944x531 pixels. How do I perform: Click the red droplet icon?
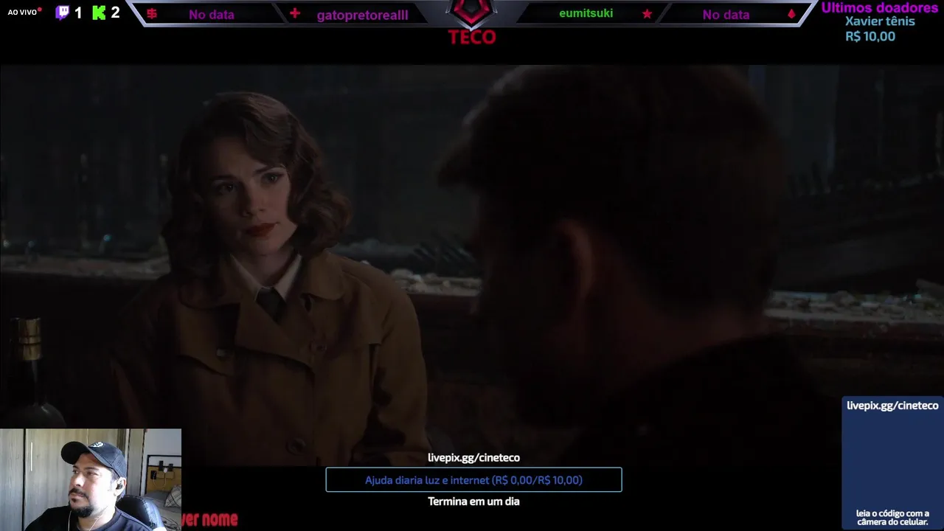(791, 14)
